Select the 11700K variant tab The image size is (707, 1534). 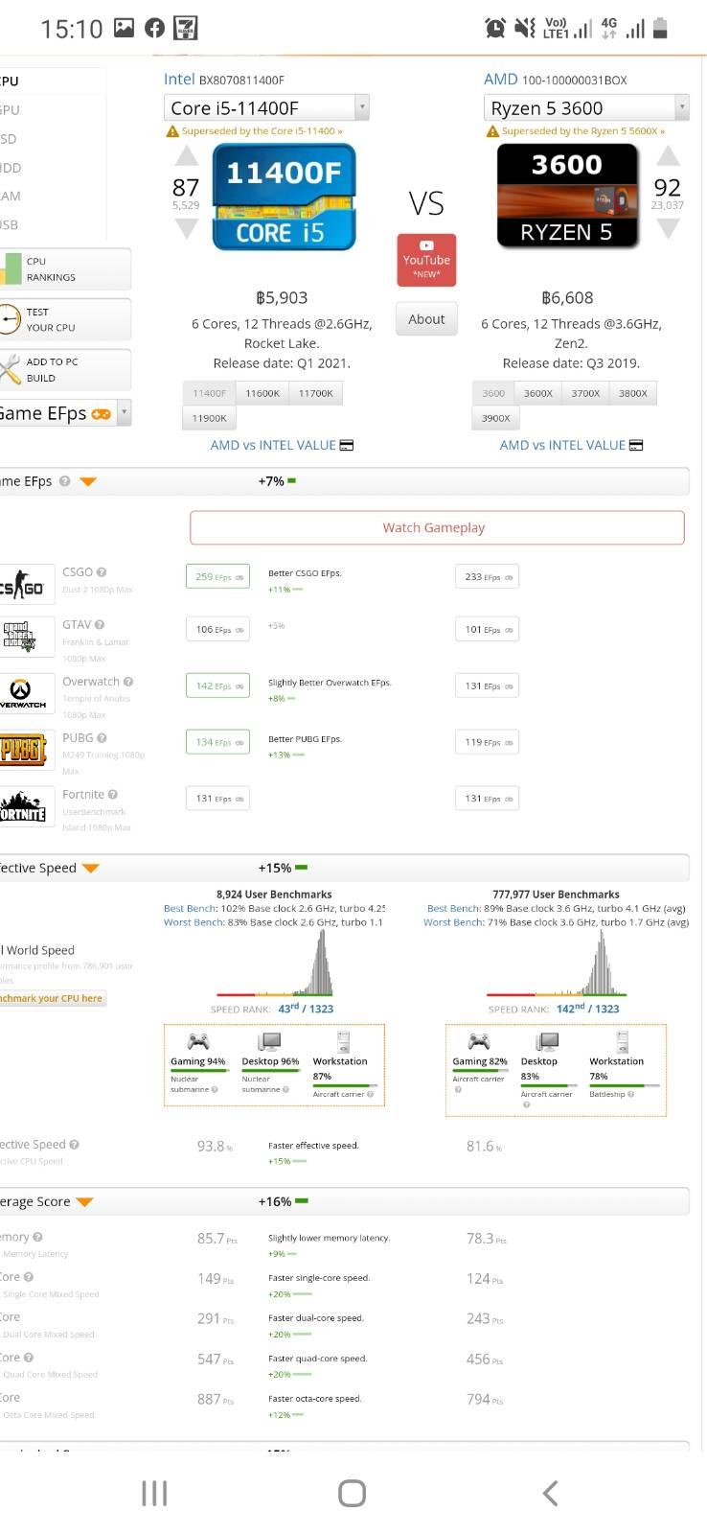[x=316, y=393]
